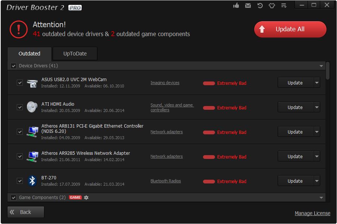Click the Game Components (2) header label

click(x=42, y=198)
